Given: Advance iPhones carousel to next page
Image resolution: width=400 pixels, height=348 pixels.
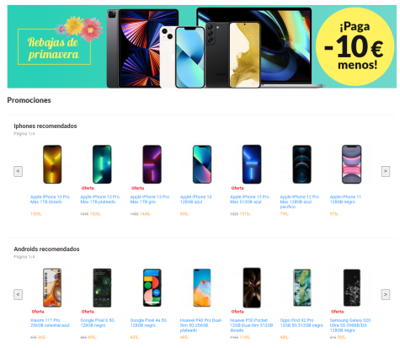Looking at the screenshot, I should [386, 171].
